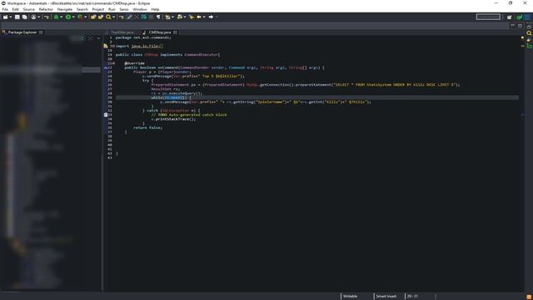The width and height of the screenshot is (533, 300).
Task: Open the File menu
Action: (5, 9)
